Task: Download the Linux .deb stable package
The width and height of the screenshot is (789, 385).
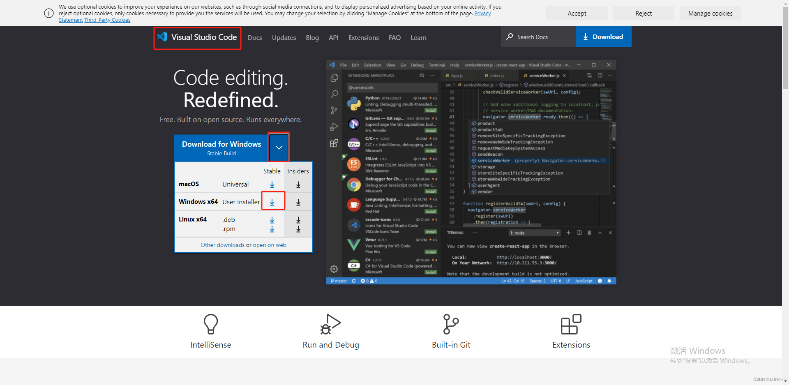Action: click(272, 220)
